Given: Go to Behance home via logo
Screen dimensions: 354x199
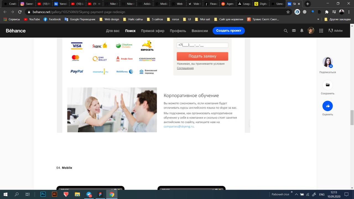Looking at the screenshot, I should pos(16,31).
